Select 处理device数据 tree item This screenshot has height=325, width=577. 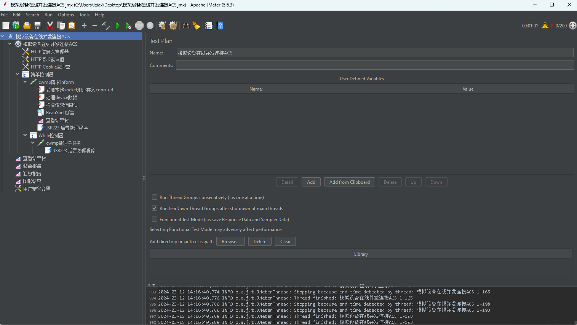[61, 97]
